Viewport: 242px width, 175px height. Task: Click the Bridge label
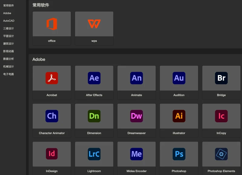coord(221,95)
